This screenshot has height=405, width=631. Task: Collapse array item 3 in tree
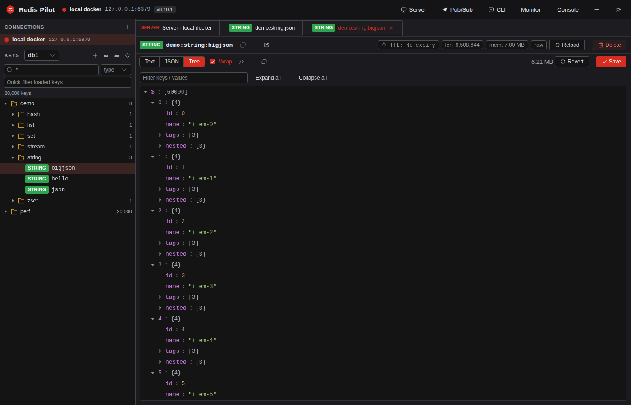(x=153, y=265)
